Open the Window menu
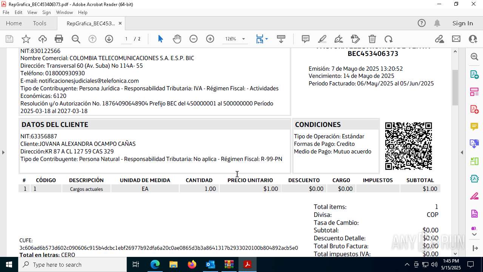This screenshot has width=483, height=272. pos(65,12)
